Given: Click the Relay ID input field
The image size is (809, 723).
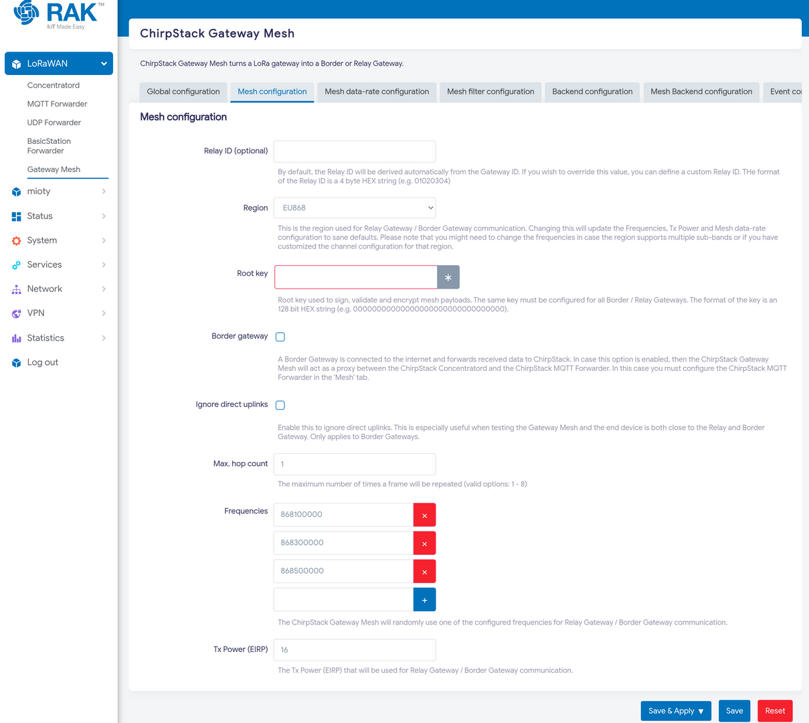Looking at the screenshot, I should pyautogui.click(x=355, y=151).
